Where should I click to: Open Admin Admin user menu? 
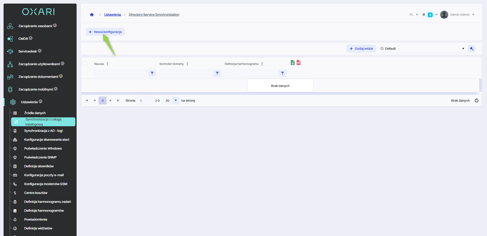point(459,15)
